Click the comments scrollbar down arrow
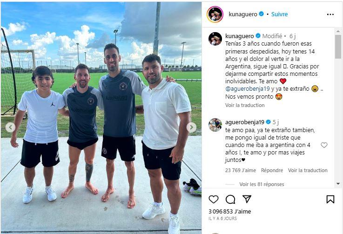Viewport: 343px width, 234px height. click(x=338, y=184)
